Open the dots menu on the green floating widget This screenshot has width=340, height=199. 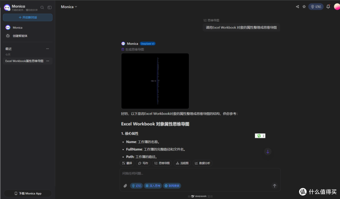[x=263, y=136]
